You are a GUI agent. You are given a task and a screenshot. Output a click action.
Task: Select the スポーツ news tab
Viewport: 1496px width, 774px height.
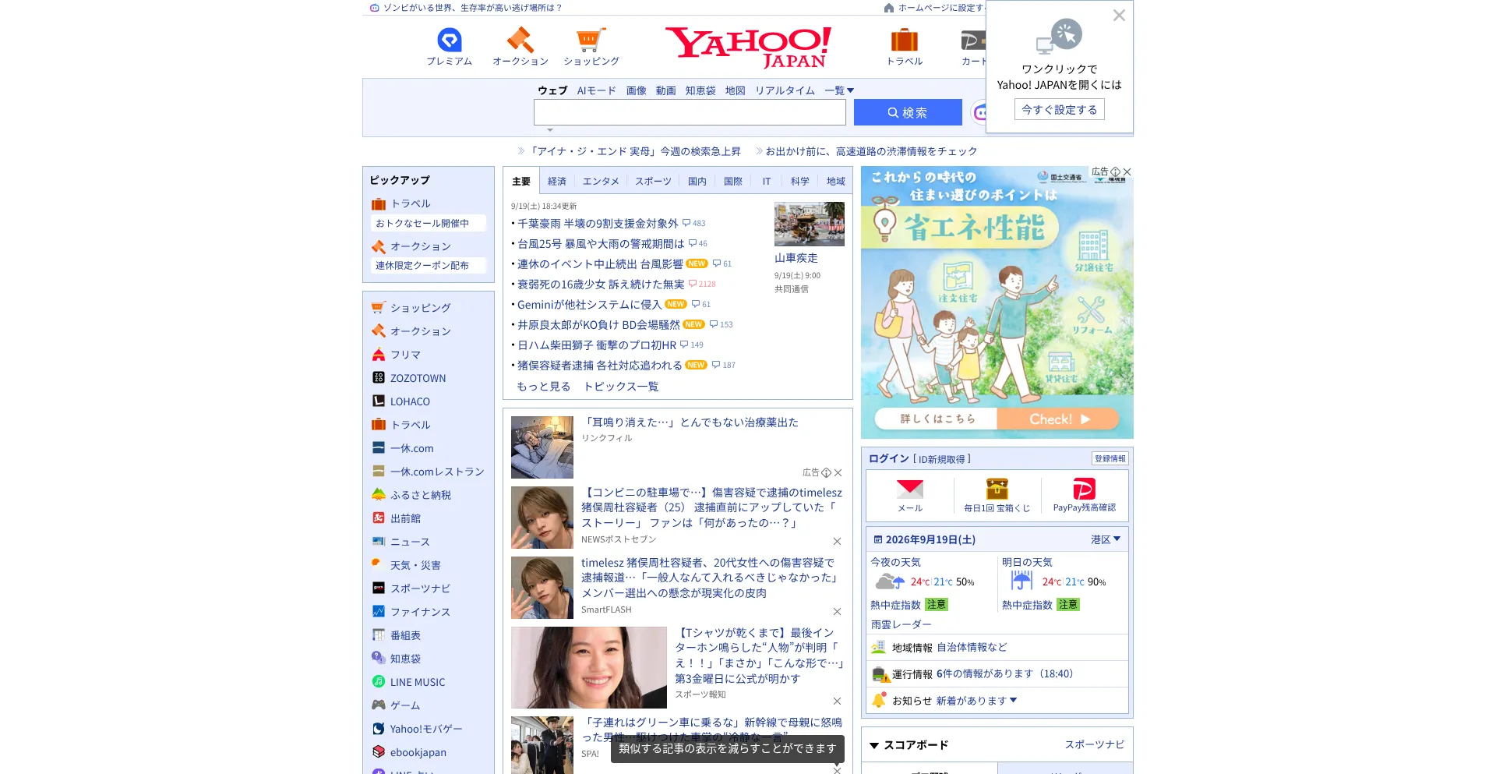click(x=653, y=181)
